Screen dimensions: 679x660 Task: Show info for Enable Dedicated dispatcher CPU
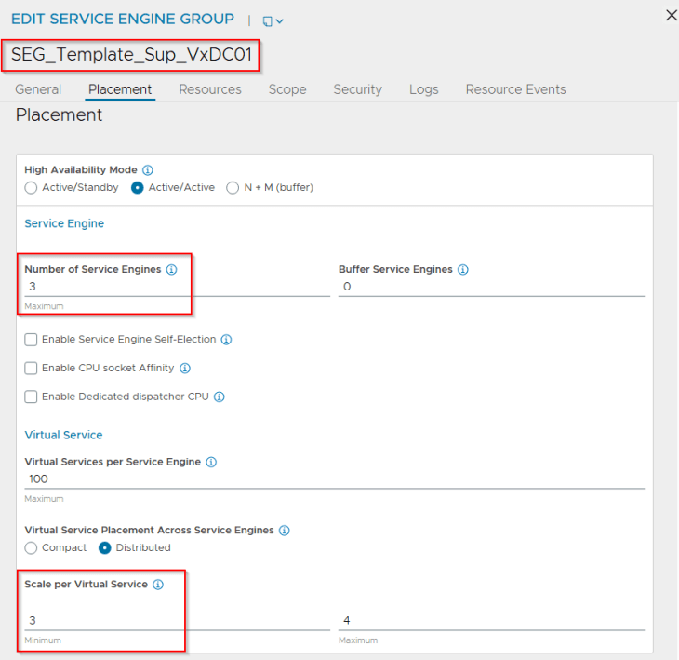(x=220, y=397)
